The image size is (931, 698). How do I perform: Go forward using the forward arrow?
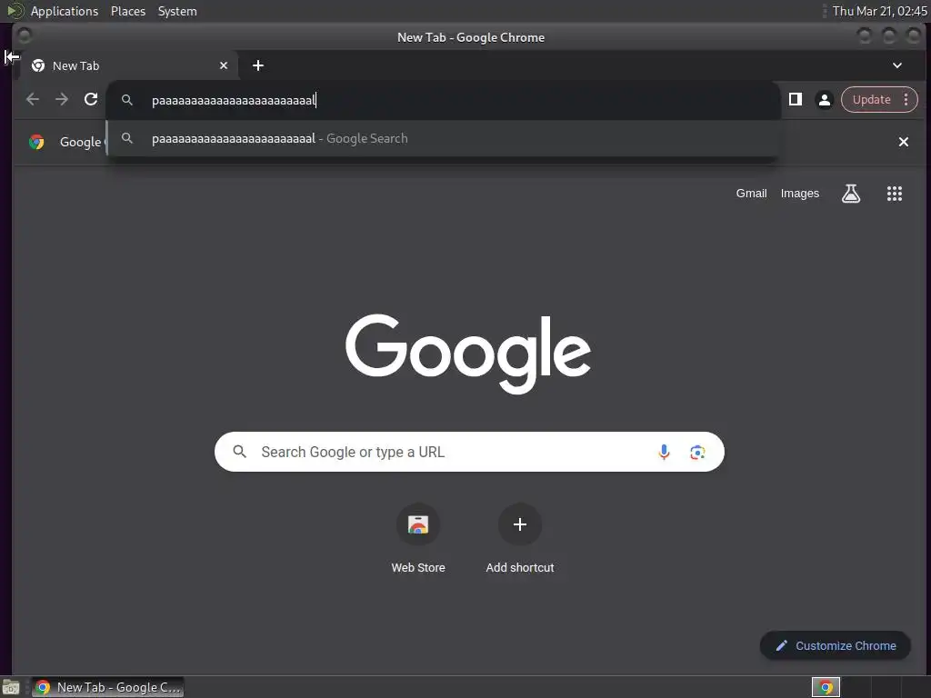(62, 99)
